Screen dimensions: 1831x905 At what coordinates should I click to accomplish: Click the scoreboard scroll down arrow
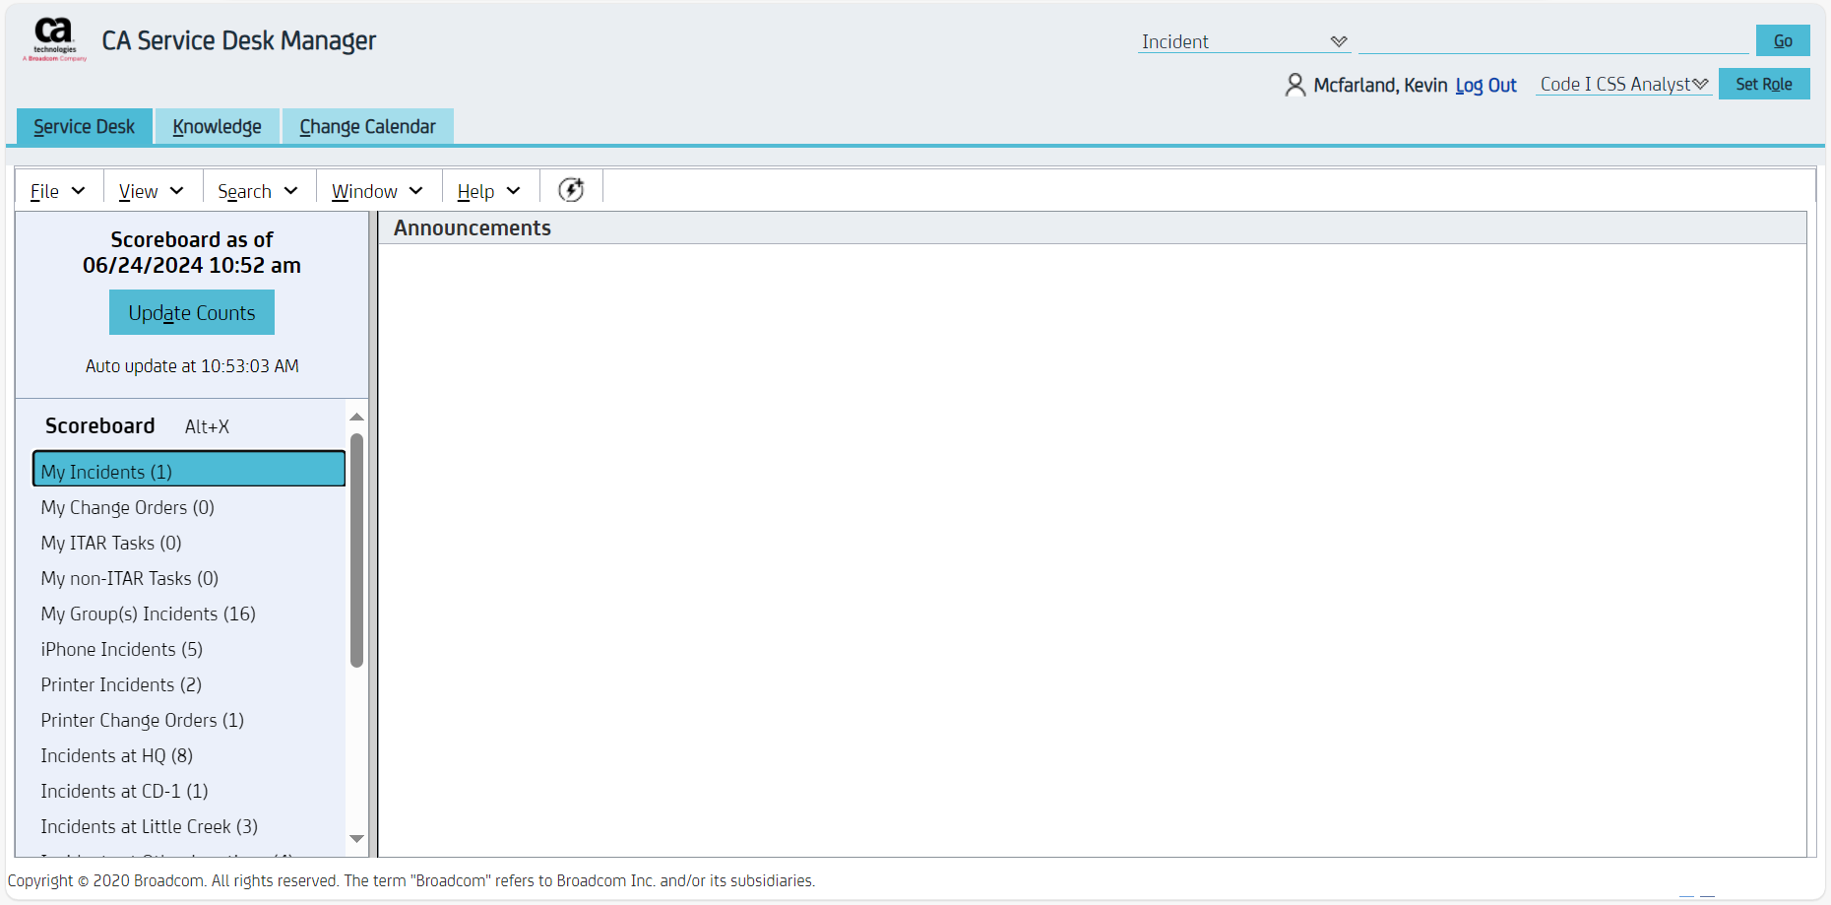coord(356,838)
